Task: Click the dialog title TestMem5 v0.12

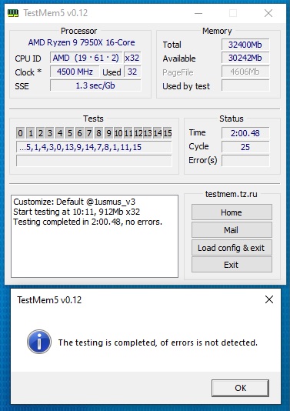Action: click(x=49, y=299)
